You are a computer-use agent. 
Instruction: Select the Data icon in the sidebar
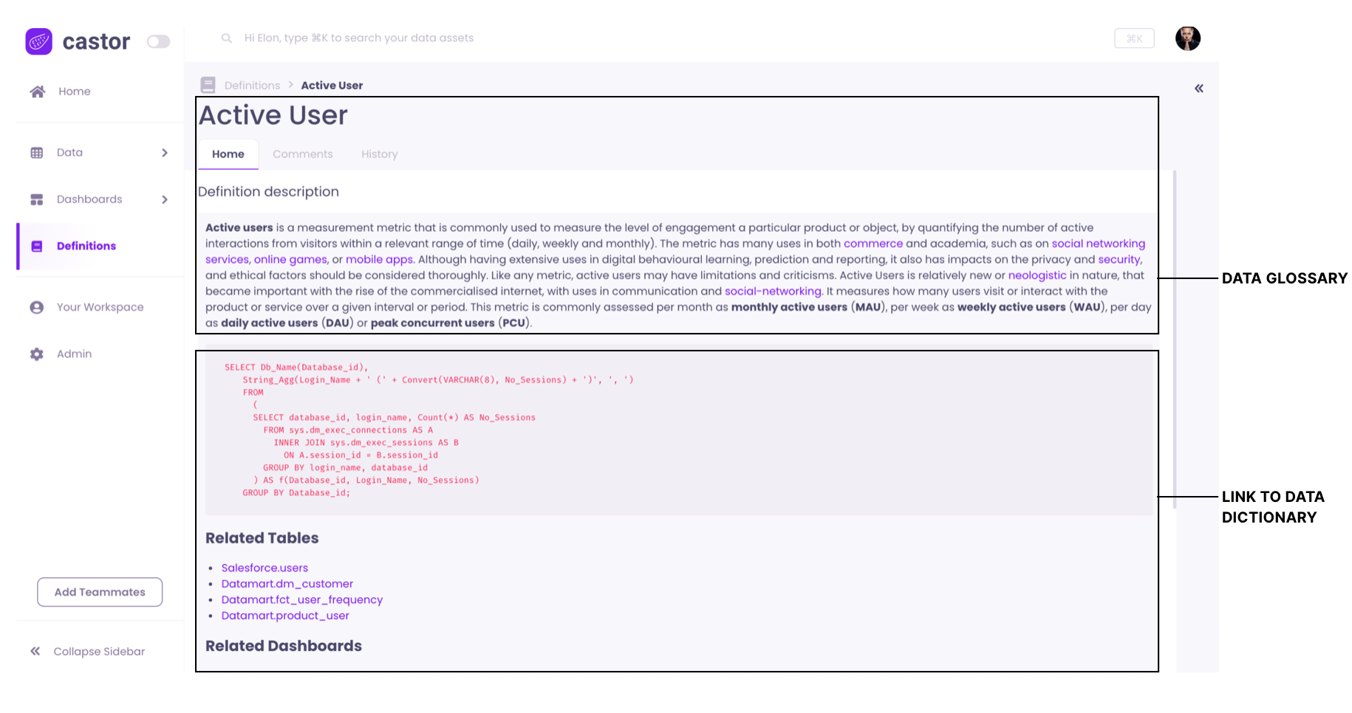[x=37, y=152]
